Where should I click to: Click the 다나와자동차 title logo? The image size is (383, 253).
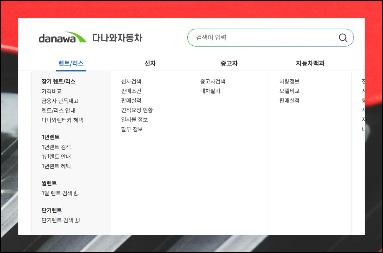[117, 38]
